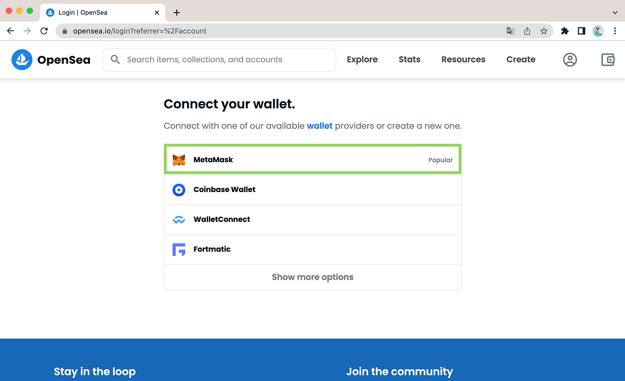
Task: Bookmark the page with the star icon
Action: coord(544,31)
